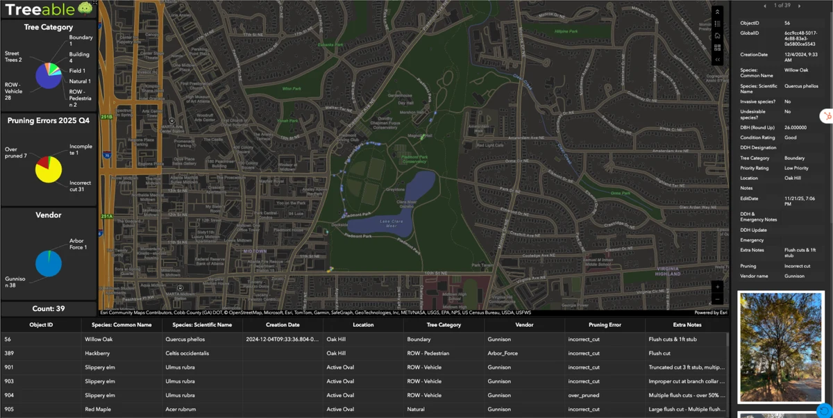
Task: Sort by Creation Date column header
Action: (283, 324)
